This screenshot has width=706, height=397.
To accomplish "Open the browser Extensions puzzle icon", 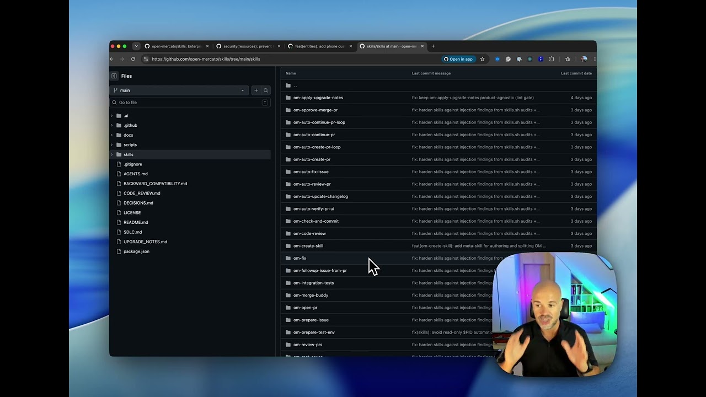I will [x=552, y=59].
